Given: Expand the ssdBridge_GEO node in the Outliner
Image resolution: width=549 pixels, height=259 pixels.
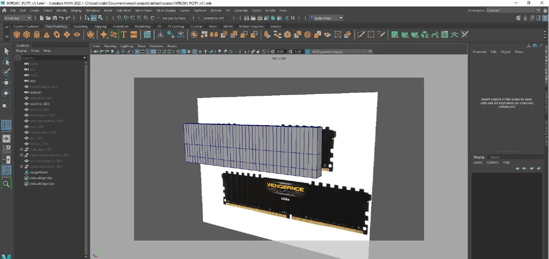Looking at the screenshot, I should click(x=22, y=149).
